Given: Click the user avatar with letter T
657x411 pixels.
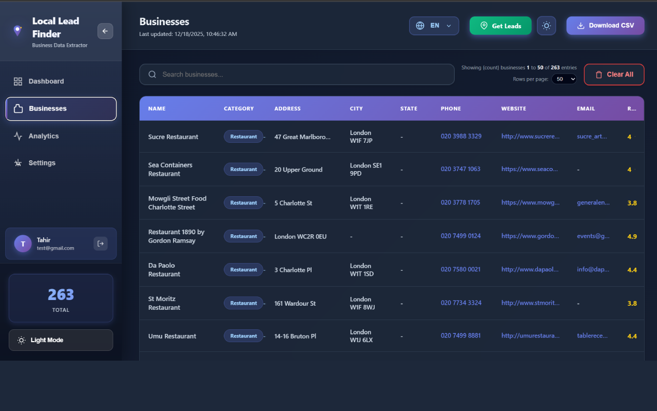Looking at the screenshot, I should (x=23, y=244).
